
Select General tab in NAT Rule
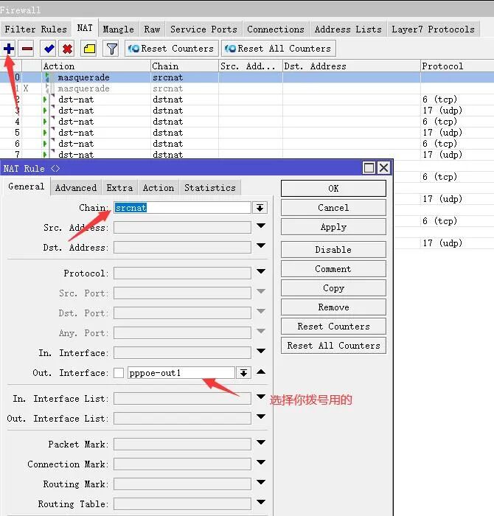[27, 186]
